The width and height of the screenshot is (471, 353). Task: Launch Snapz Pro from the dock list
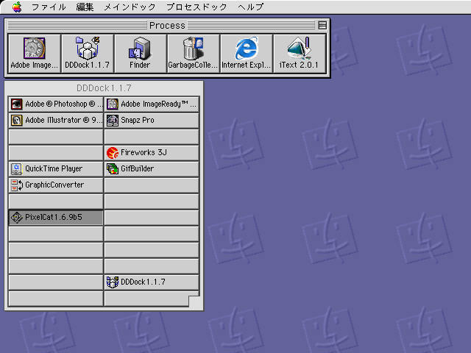pos(152,121)
